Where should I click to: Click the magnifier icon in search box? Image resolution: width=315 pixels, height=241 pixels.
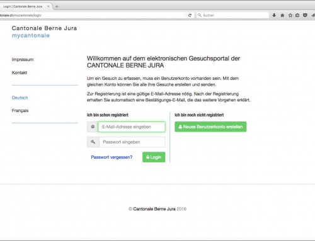200,15
